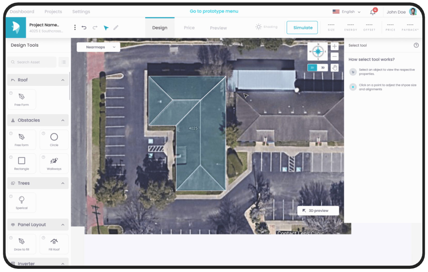
Task: Click the undo arrow icon
Action: coord(84,27)
